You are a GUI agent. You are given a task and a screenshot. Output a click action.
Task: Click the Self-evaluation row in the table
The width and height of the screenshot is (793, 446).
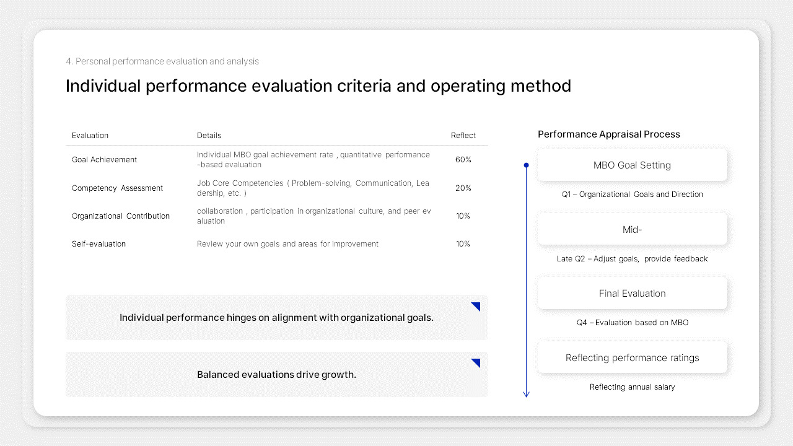point(276,243)
